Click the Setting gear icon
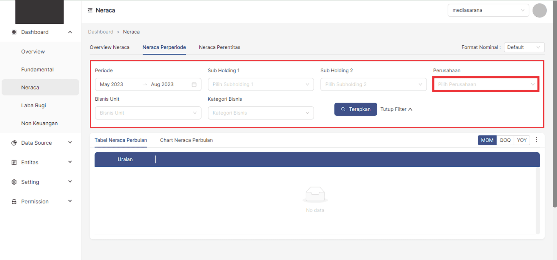557x260 pixels. (x=14, y=182)
